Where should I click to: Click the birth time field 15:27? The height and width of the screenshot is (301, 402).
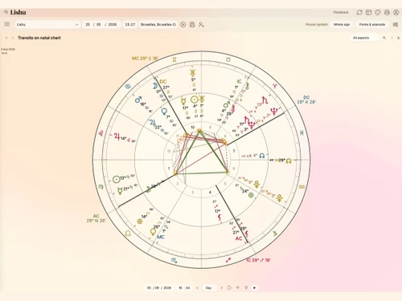click(x=130, y=24)
